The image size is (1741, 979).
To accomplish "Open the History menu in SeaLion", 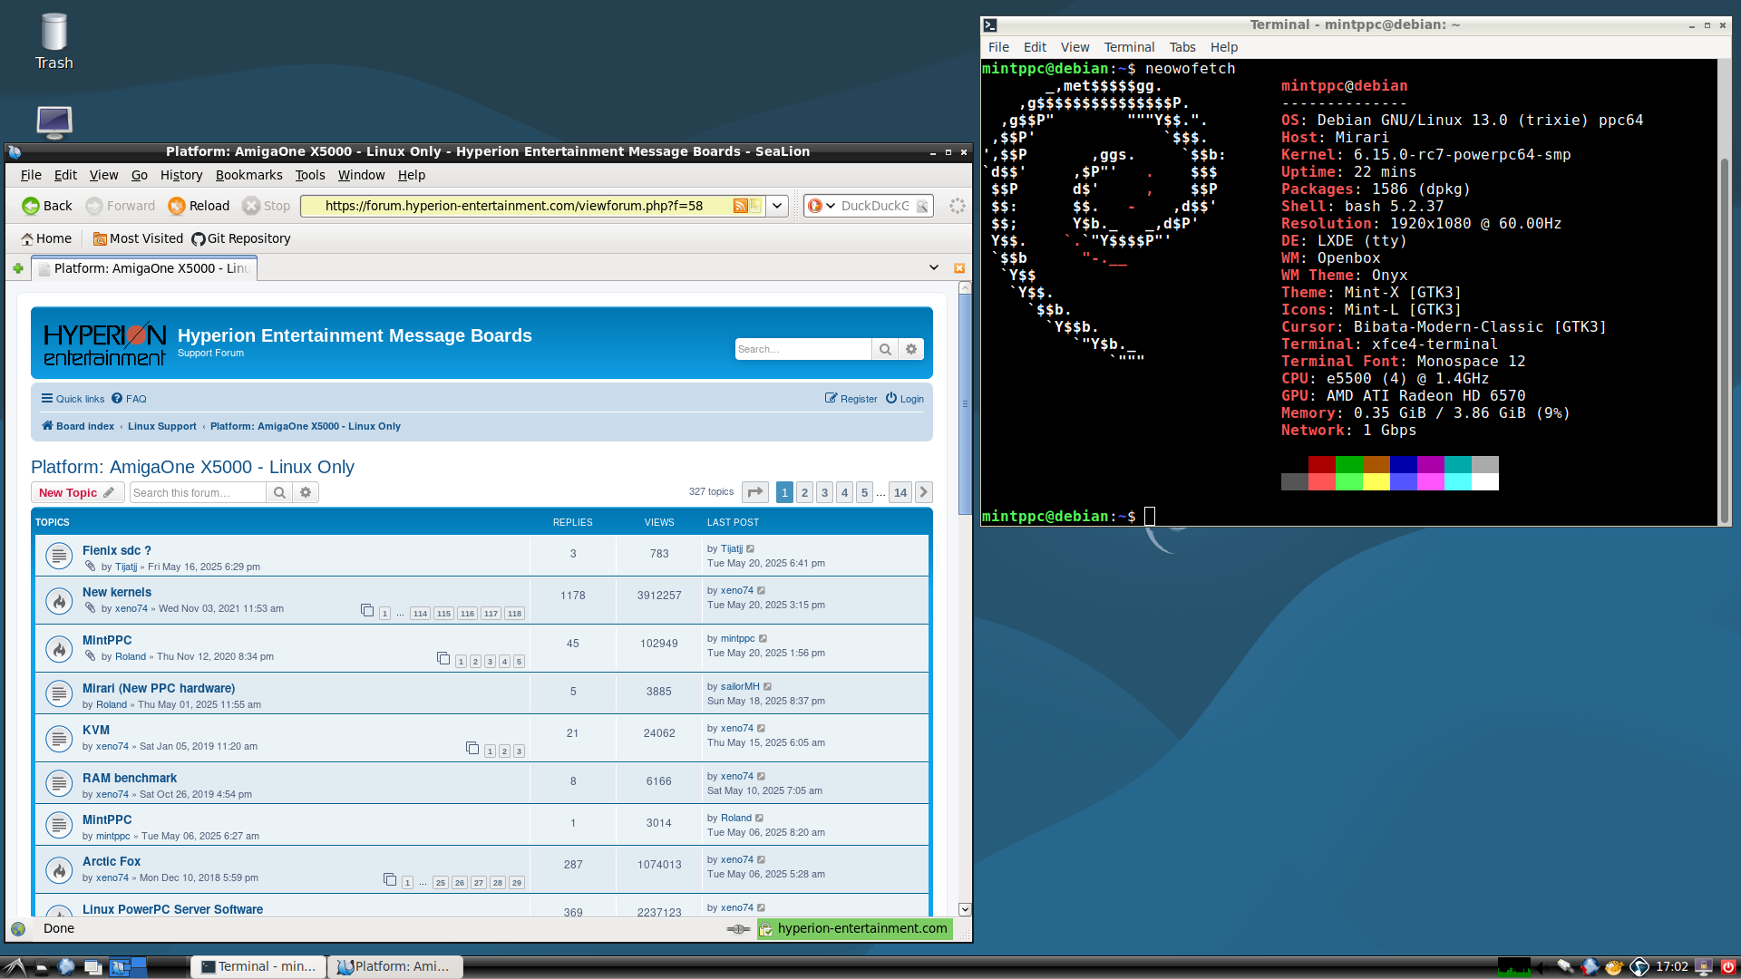I will [x=181, y=175].
